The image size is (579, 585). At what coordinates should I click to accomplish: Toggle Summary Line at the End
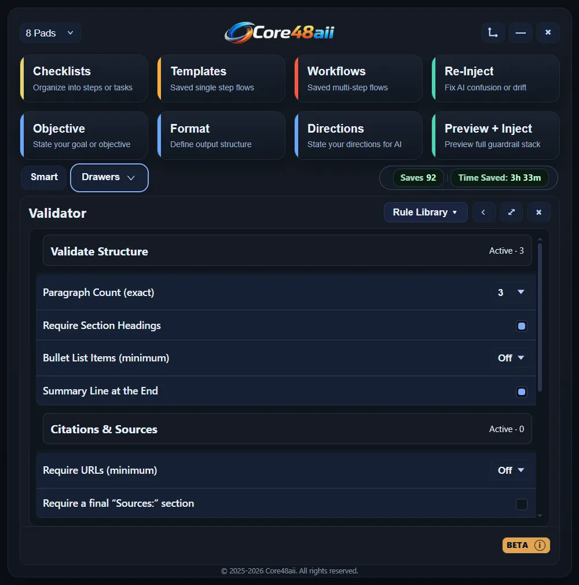tap(521, 392)
